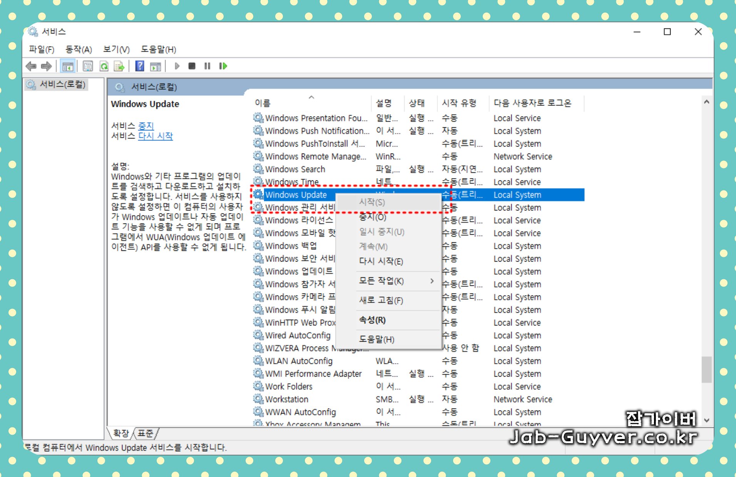Screen dimensions: 736x477
Task: Select the Windows PushToInstall service row
Action: coord(418,143)
